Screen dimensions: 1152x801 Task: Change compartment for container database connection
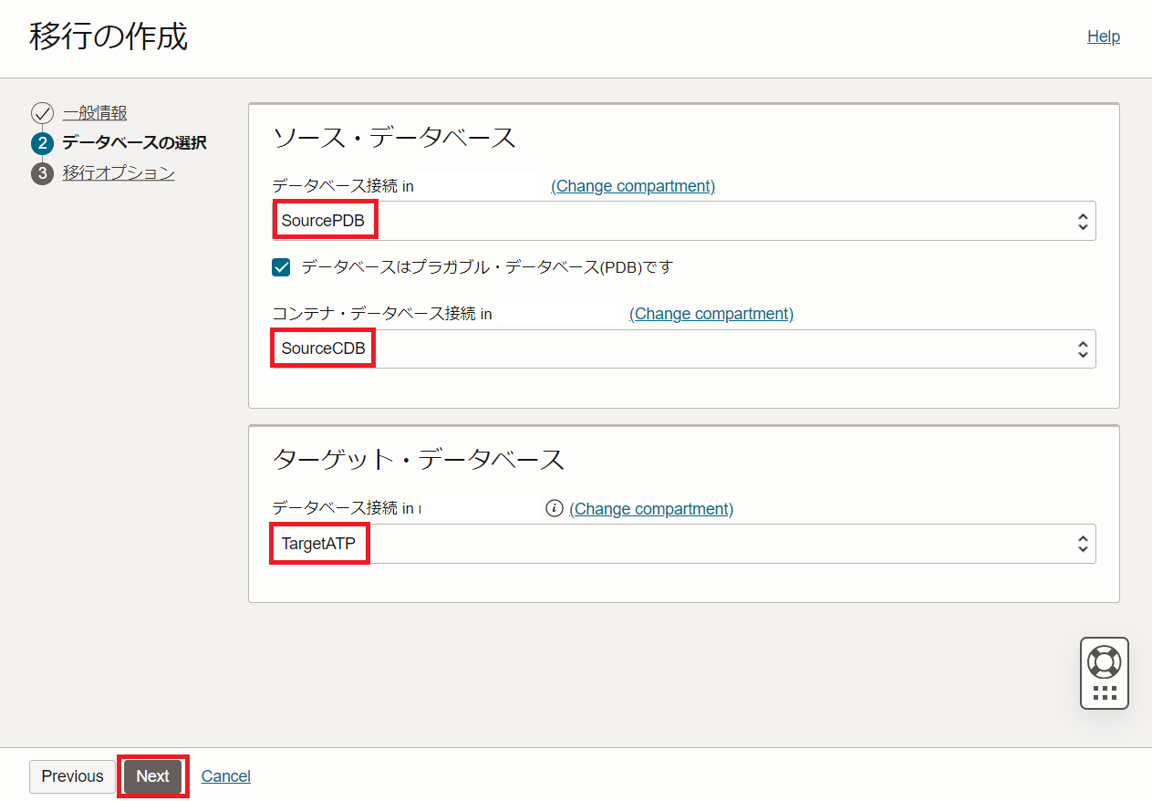click(x=711, y=314)
